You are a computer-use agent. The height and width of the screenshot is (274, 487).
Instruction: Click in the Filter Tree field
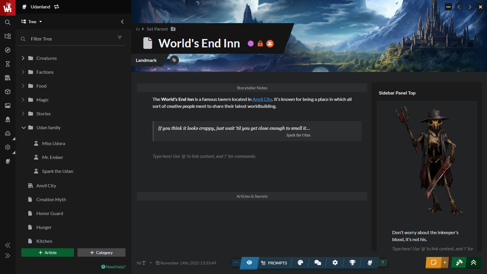coord(72,39)
